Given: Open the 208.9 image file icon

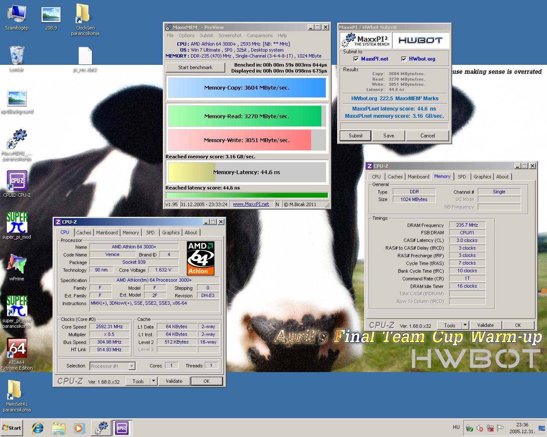Looking at the screenshot, I should pos(51,18).
